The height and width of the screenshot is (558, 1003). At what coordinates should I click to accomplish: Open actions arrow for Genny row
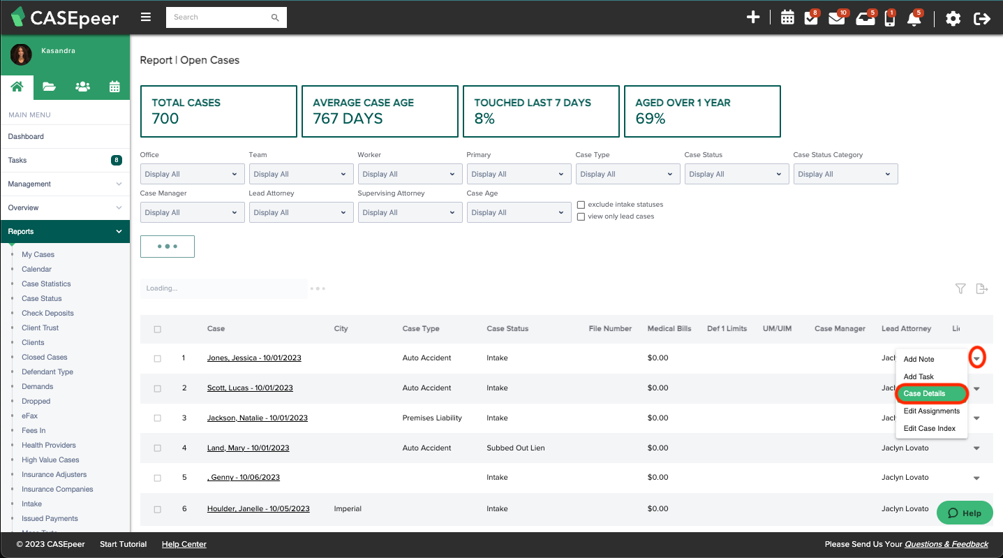(976, 478)
